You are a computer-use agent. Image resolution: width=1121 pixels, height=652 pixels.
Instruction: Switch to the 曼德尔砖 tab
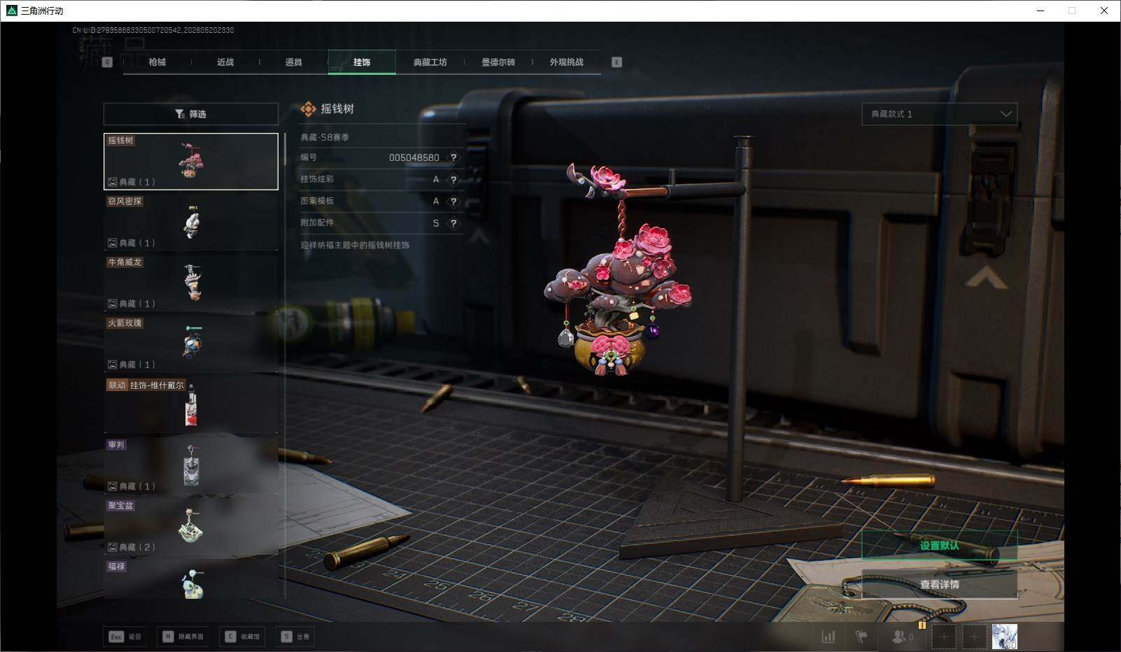(498, 62)
